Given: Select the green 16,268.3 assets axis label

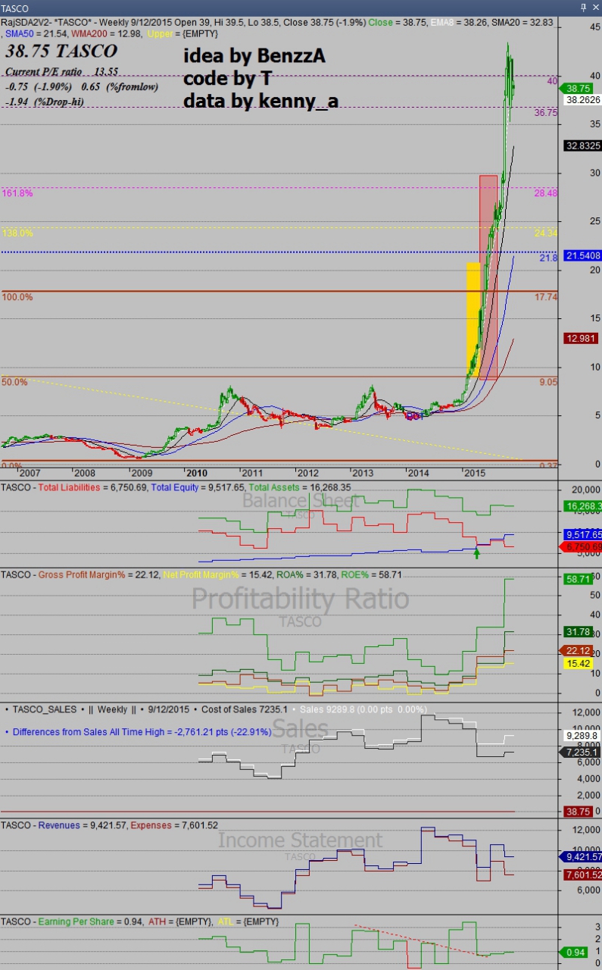Looking at the screenshot, I should (x=582, y=506).
